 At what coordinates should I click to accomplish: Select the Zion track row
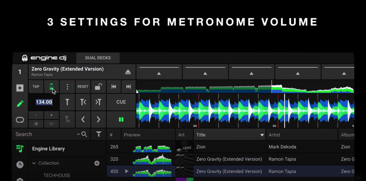pyautogui.click(x=231, y=147)
